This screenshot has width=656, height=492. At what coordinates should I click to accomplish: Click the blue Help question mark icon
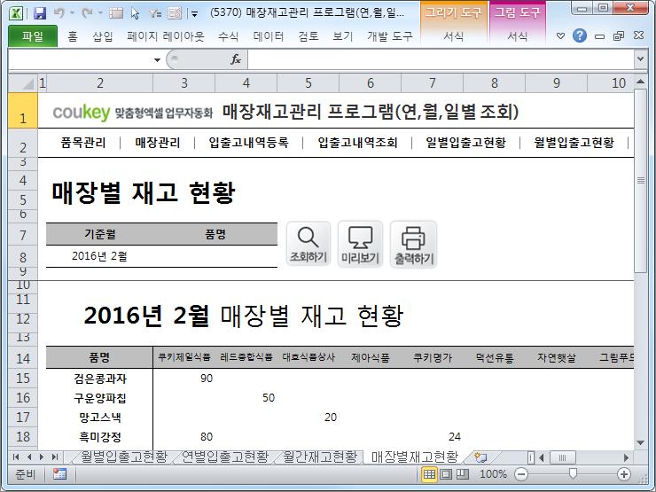click(x=580, y=36)
